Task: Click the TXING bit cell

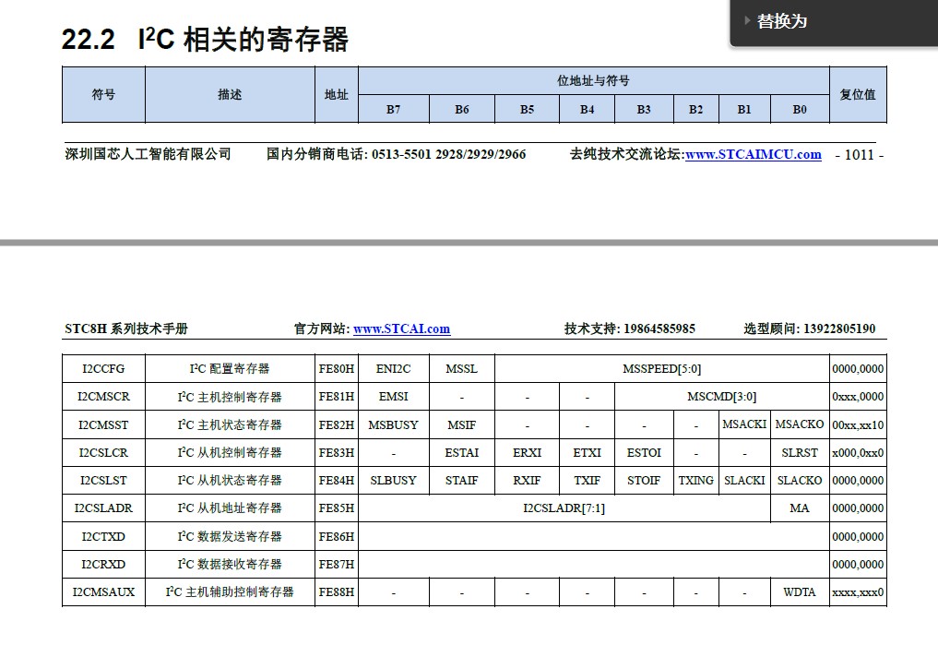Action: pyautogui.click(x=695, y=480)
